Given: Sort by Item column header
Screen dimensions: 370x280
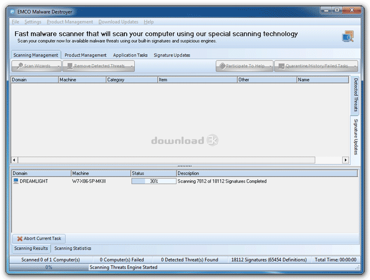Looking at the screenshot, I should [x=197, y=79].
